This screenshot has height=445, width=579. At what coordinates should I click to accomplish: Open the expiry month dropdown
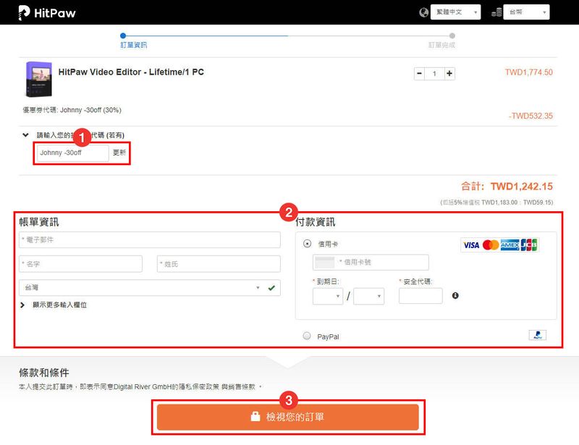click(x=328, y=296)
